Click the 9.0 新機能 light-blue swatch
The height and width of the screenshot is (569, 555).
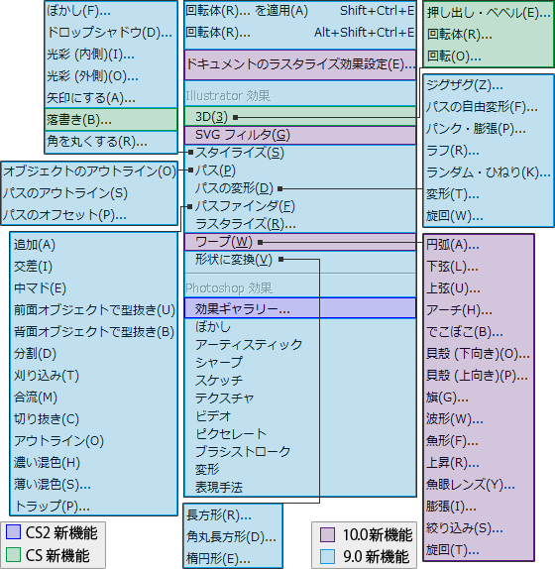[x=327, y=557]
